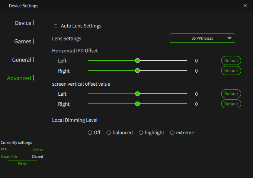Select highlight local dimming level

click(141, 133)
